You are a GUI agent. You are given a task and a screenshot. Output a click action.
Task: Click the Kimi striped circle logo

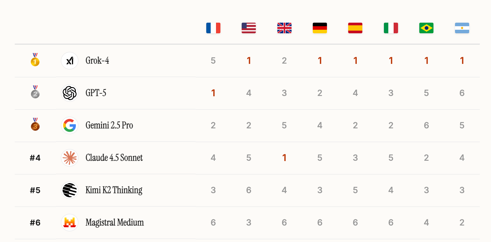click(x=70, y=190)
